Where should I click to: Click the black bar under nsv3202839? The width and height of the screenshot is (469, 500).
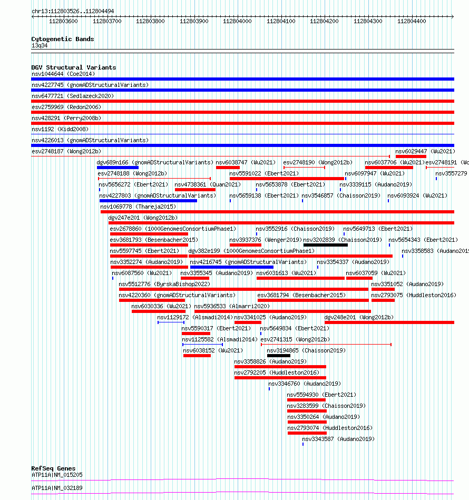(x=326, y=245)
